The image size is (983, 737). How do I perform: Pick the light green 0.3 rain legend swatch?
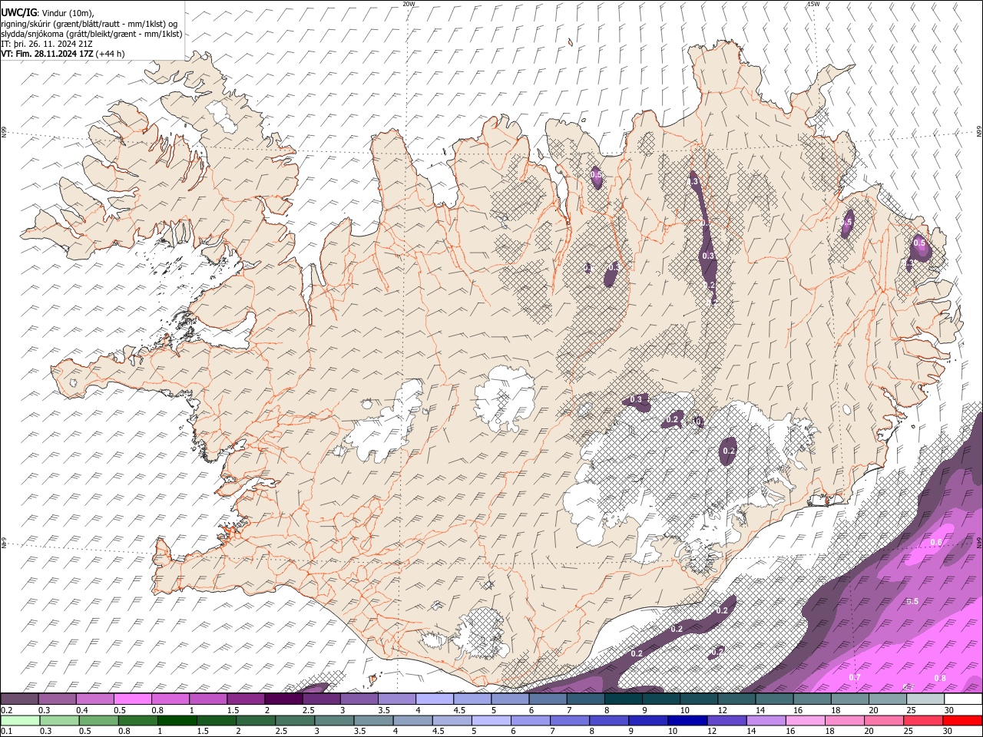coord(59,720)
